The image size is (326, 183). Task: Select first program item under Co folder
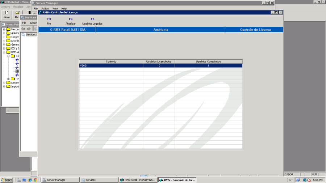17,60
